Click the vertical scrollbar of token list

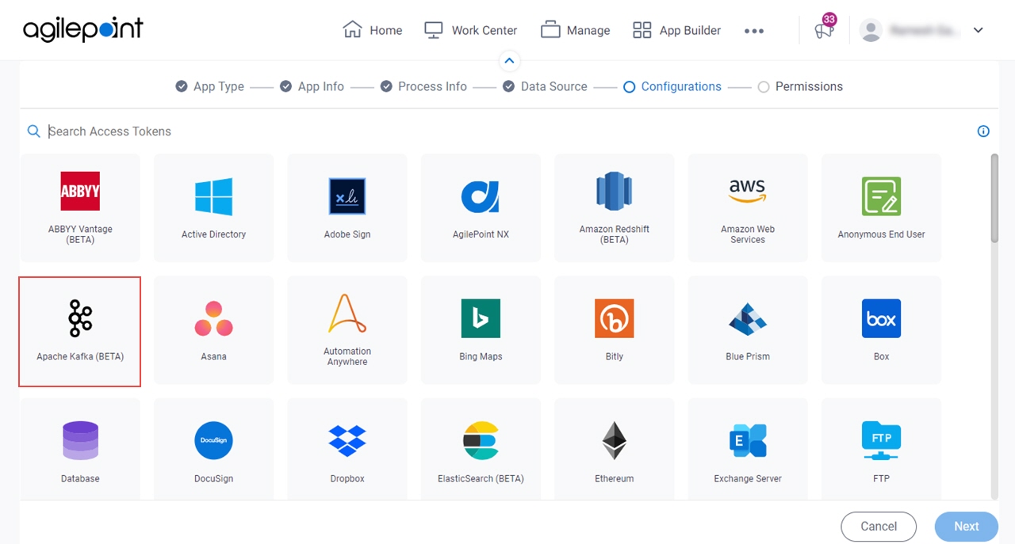(994, 198)
